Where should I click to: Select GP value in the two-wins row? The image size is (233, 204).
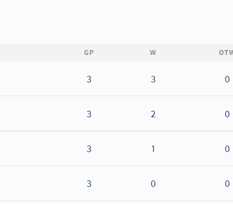point(89,114)
